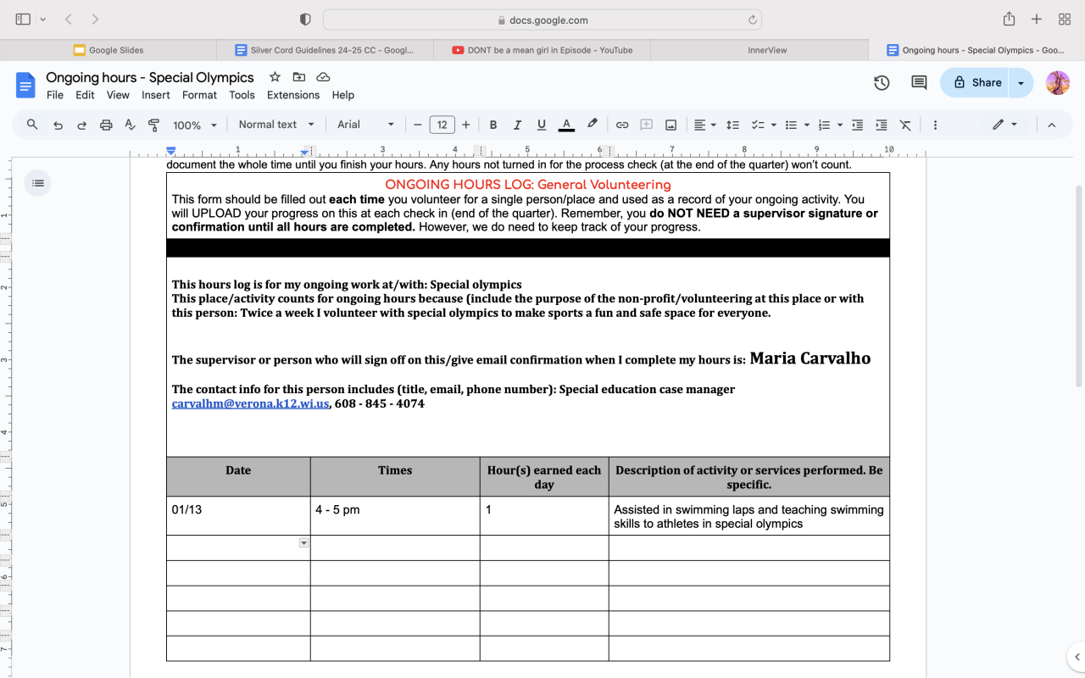Redo the last undone edit

[x=82, y=125]
